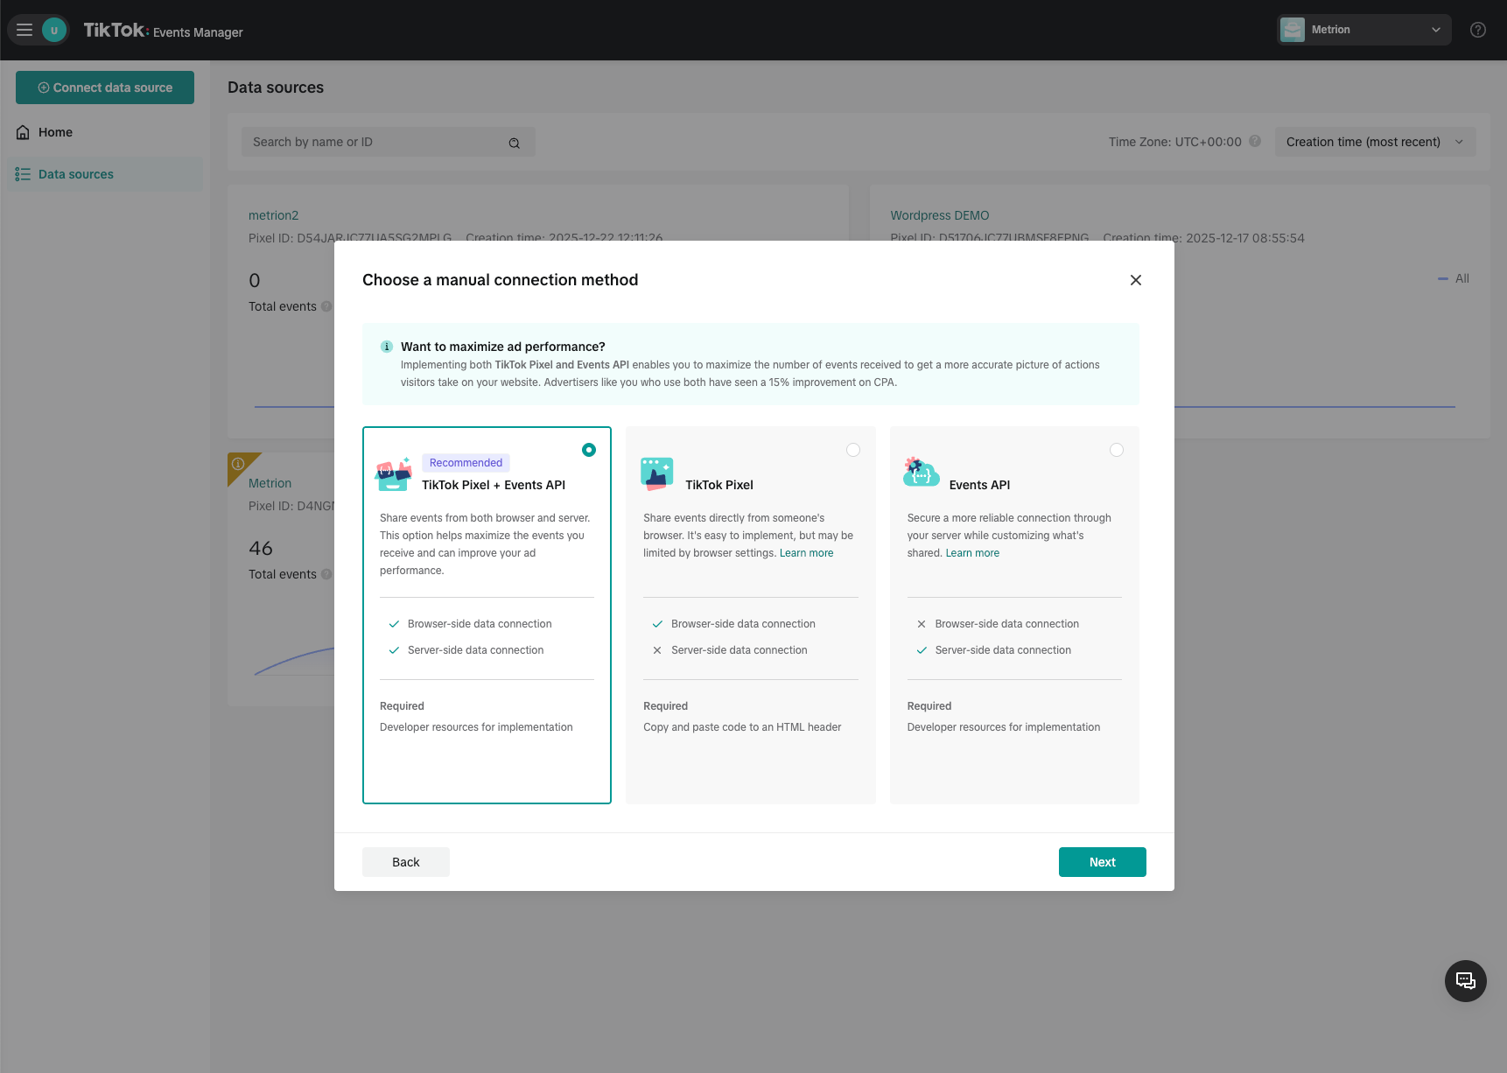This screenshot has height=1073, width=1507.
Task: Select the TikTok Pixel radio button
Action: click(853, 450)
